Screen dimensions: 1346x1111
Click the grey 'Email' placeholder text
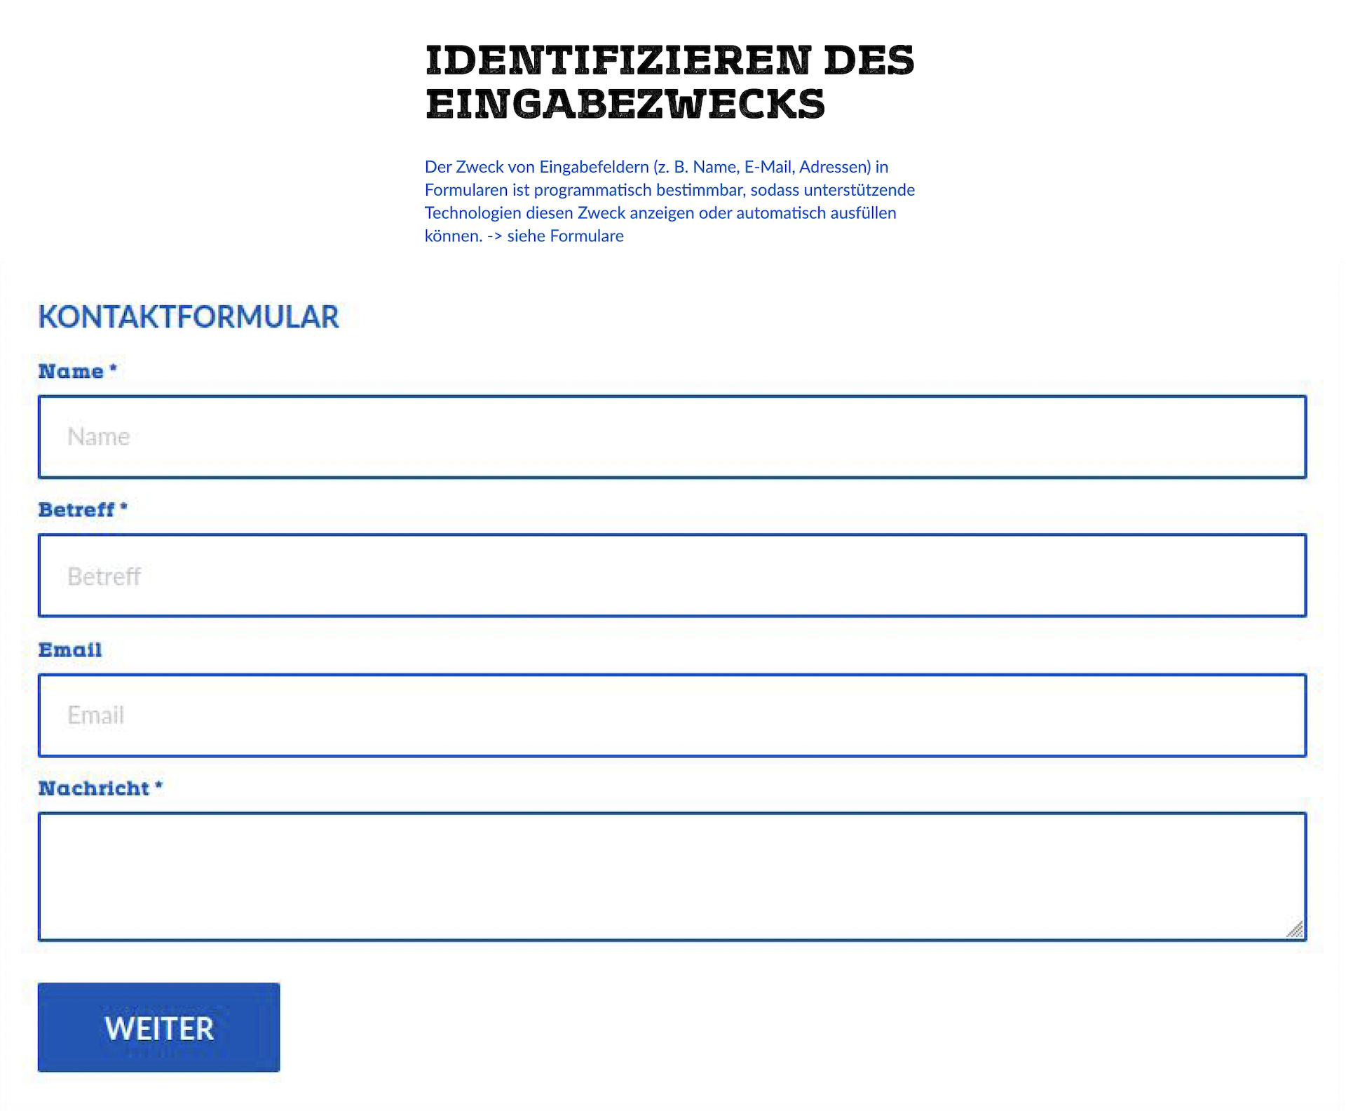tap(96, 715)
